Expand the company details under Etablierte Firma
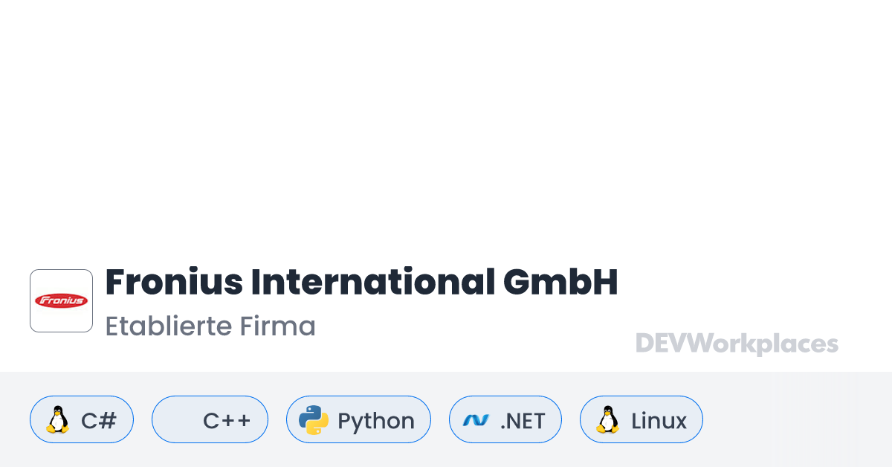Screen dimensions: 892x467 tap(210, 326)
